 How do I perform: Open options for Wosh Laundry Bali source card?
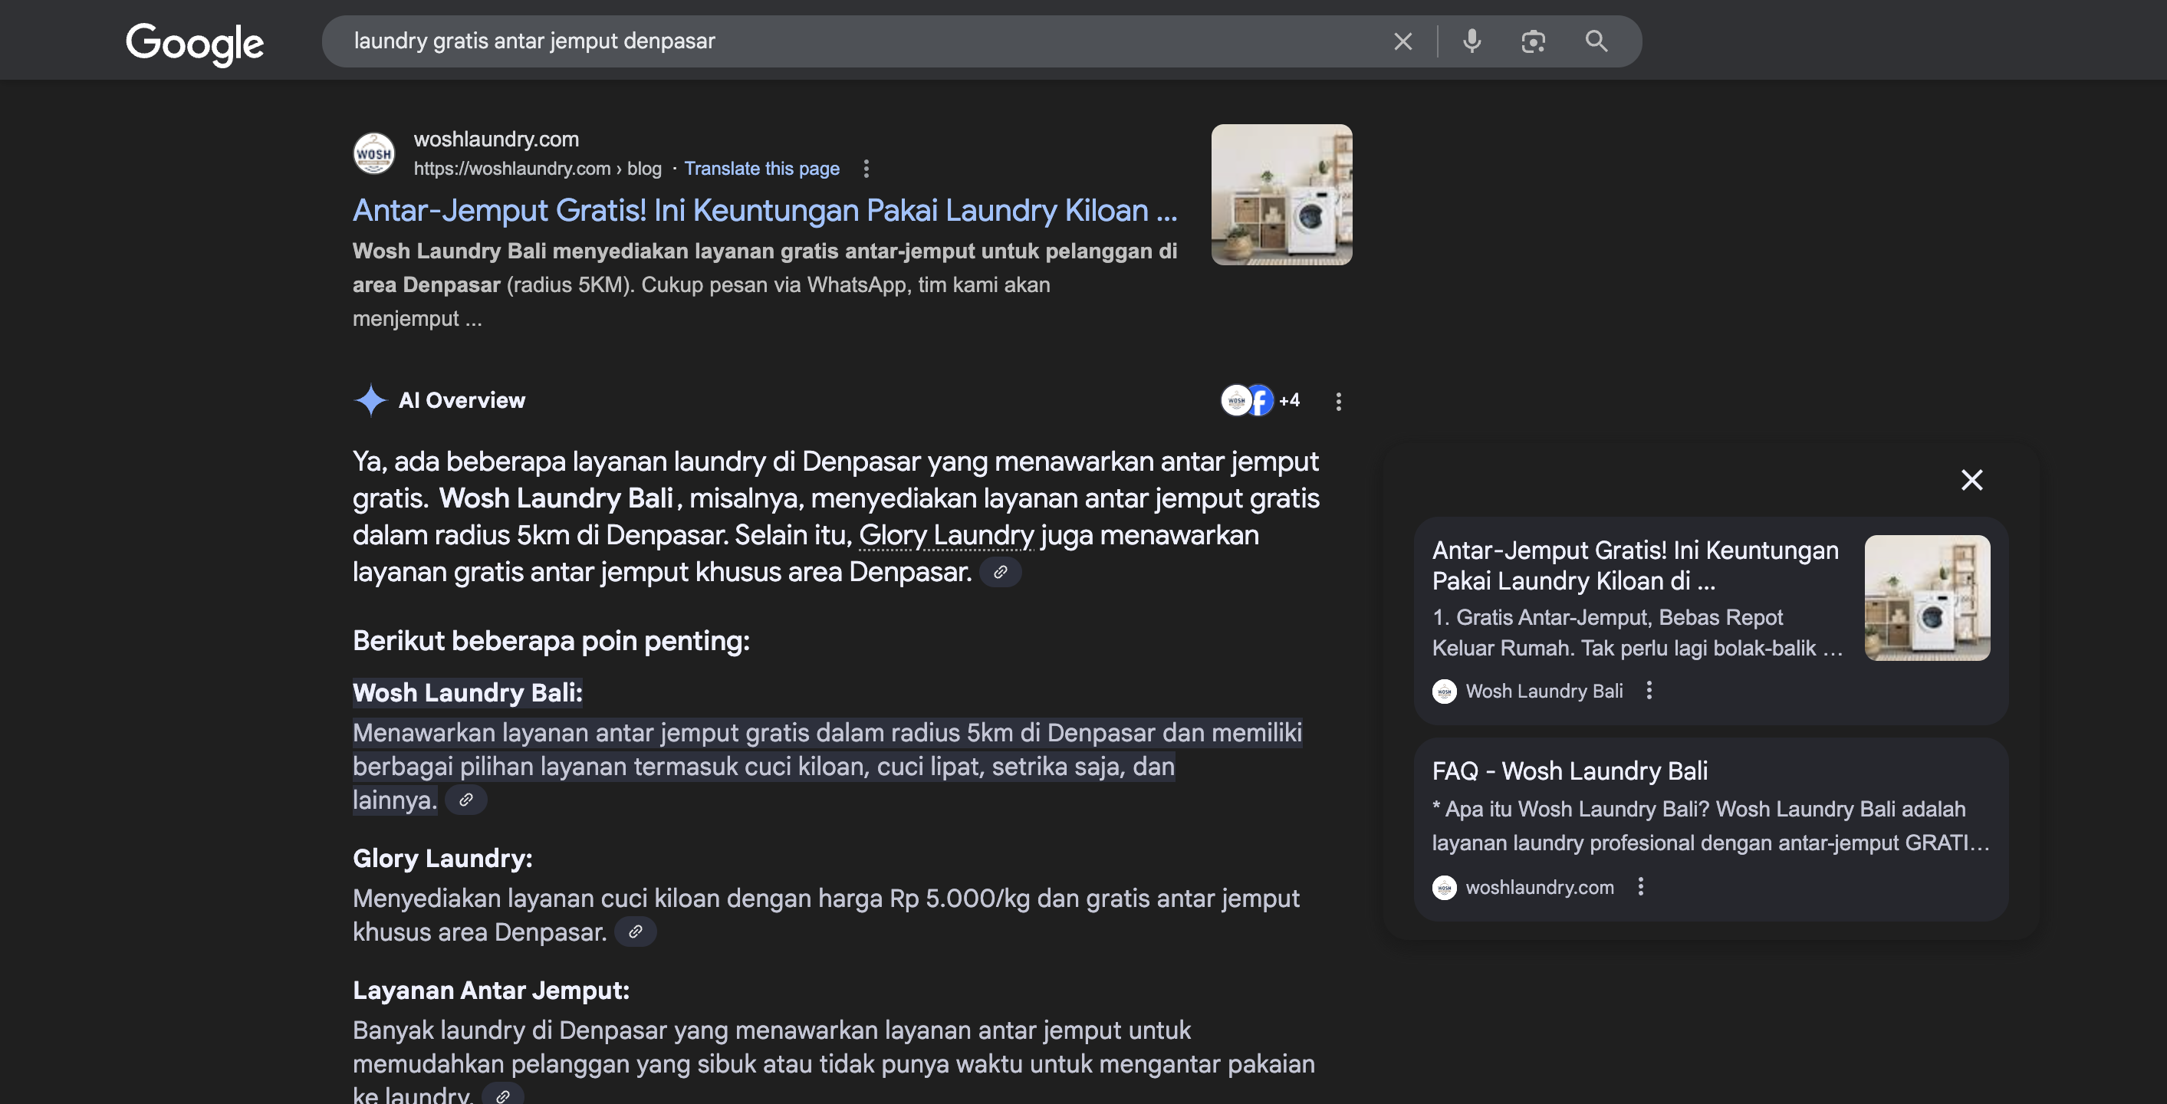point(1649,690)
